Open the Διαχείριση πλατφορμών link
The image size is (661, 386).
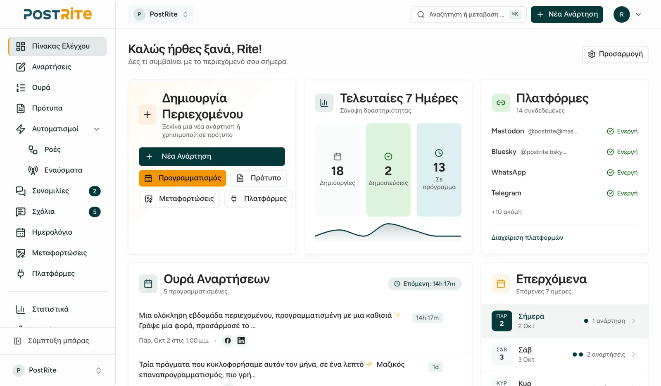[527, 238]
